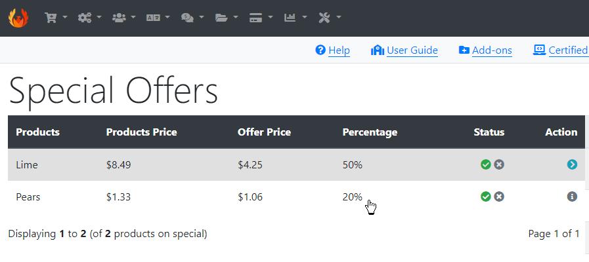This screenshot has width=589, height=262.
Task: Expand the gears configuration menu
Action: pos(89,18)
